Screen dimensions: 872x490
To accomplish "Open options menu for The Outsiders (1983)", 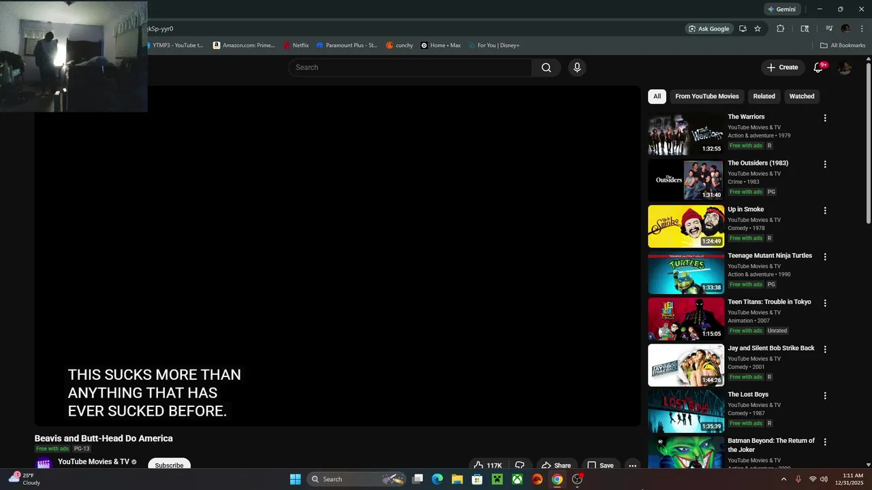I will (x=825, y=164).
